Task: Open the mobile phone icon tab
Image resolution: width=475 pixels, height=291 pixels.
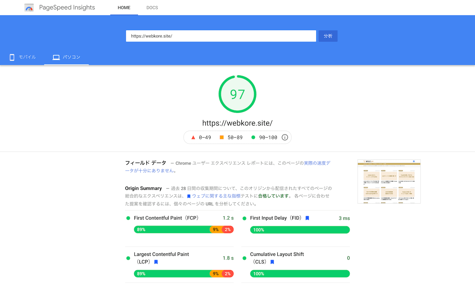Action: (x=12, y=57)
